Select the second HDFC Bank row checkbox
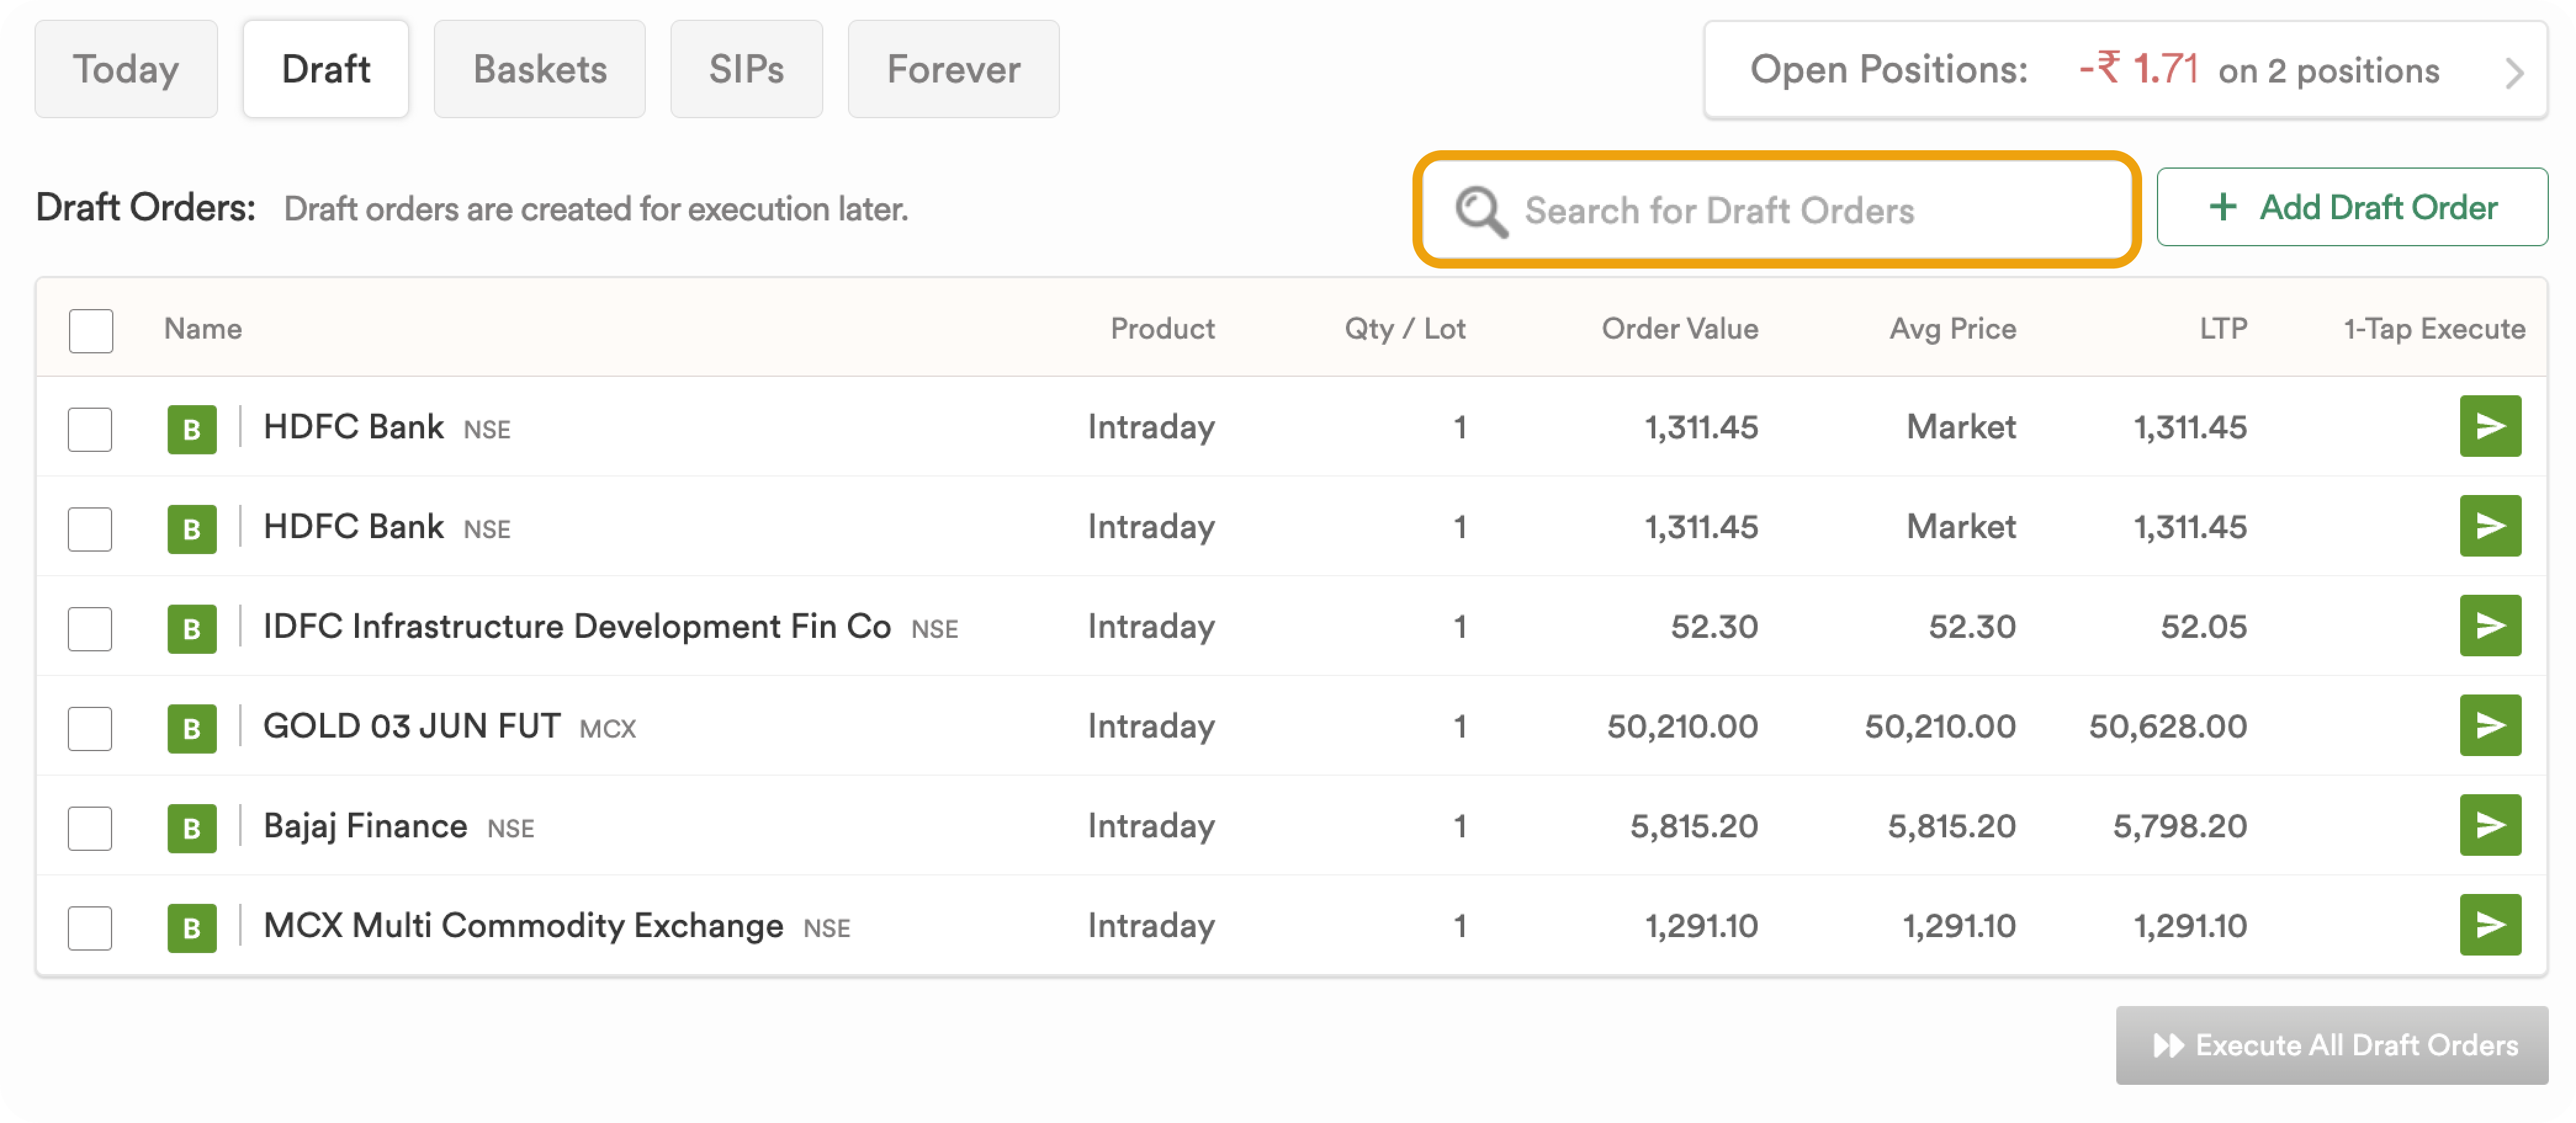This screenshot has width=2576, height=1123. tap(90, 529)
